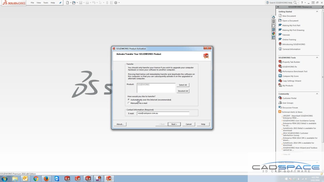Collapse the task pane with double chevron
This screenshot has width=324, height=182.
(x=278, y=7)
